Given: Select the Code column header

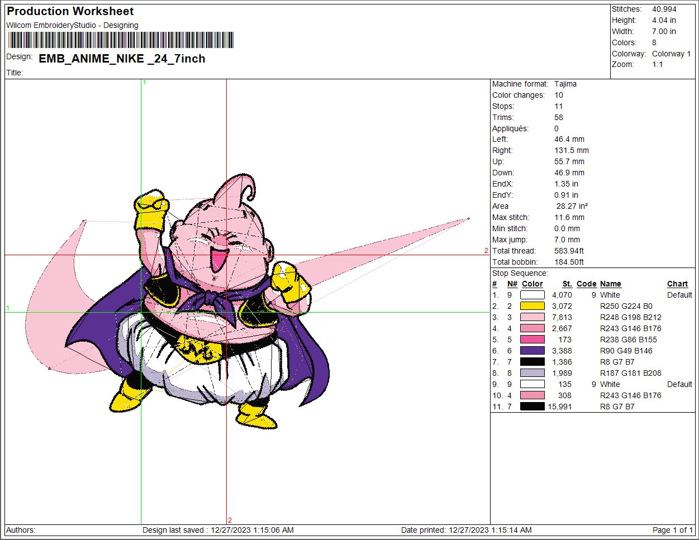Looking at the screenshot, I should (x=586, y=284).
